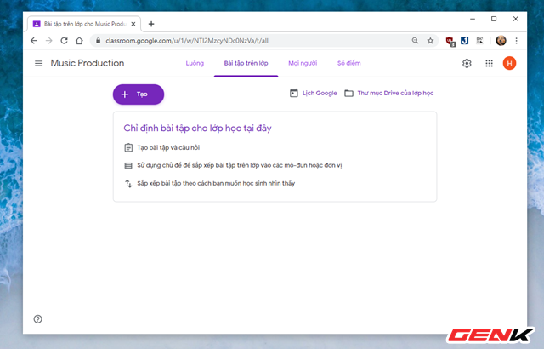Click the browser forward arrow
Image resolution: width=544 pixels, height=349 pixels.
pyautogui.click(x=49, y=41)
